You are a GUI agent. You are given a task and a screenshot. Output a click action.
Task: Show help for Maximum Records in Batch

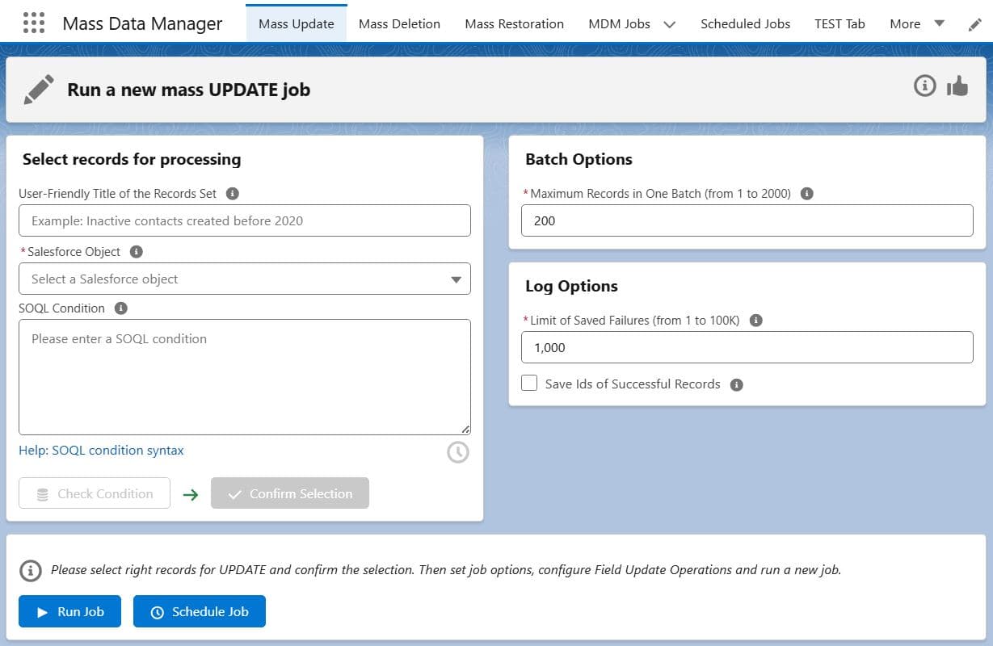click(806, 194)
